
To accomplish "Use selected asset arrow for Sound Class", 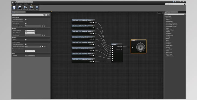I will [x=43, y=35].
